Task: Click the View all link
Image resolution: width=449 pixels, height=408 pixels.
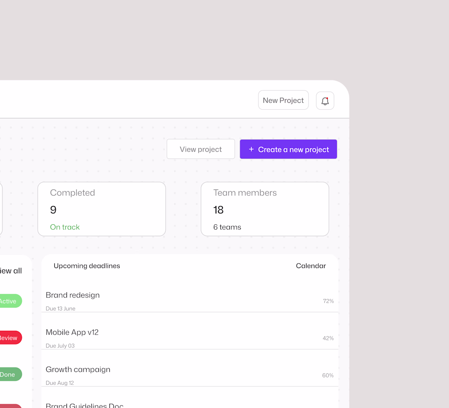Action: (11, 271)
